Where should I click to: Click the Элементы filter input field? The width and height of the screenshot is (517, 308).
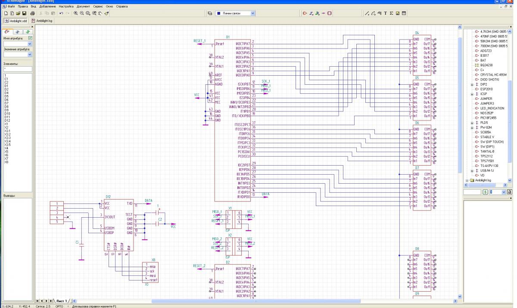pos(18,69)
